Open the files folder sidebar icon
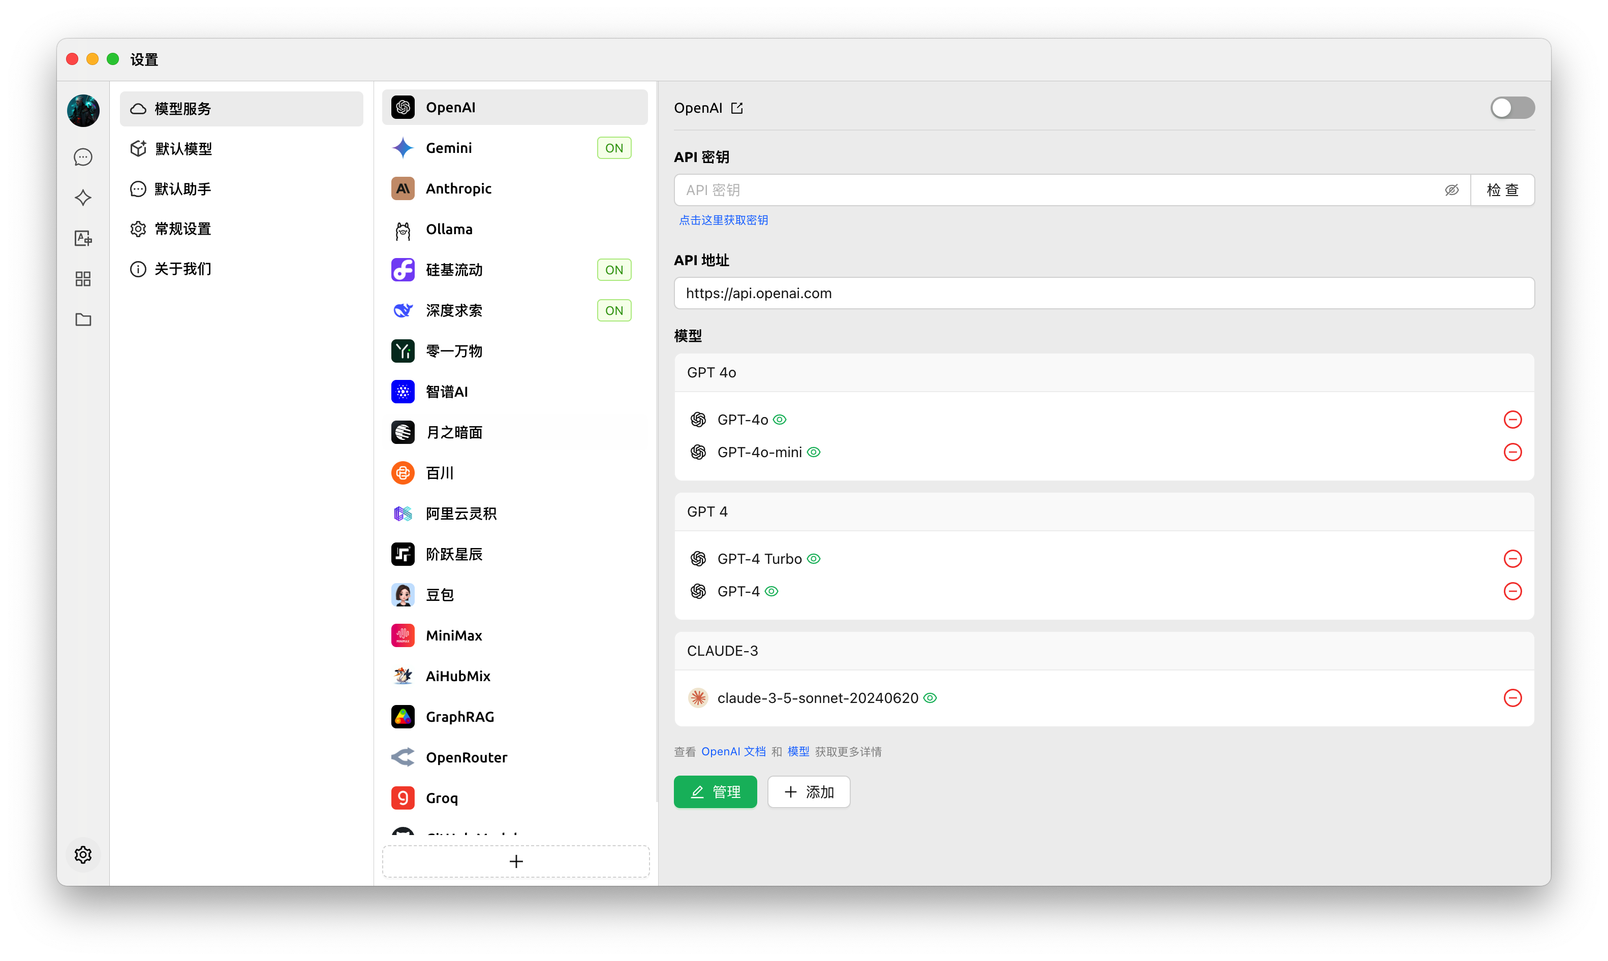 pyautogui.click(x=83, y=319)
